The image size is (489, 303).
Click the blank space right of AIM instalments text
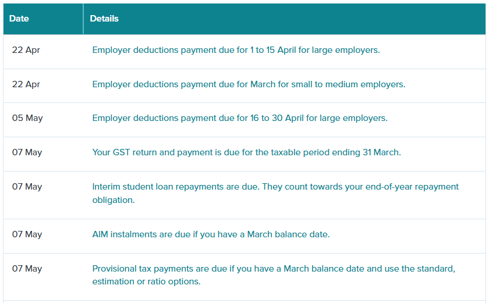coord(408,234)
